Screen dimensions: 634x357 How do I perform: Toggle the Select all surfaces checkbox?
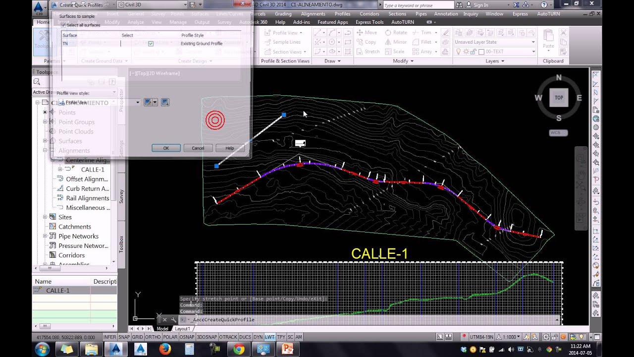click(63, 25)
